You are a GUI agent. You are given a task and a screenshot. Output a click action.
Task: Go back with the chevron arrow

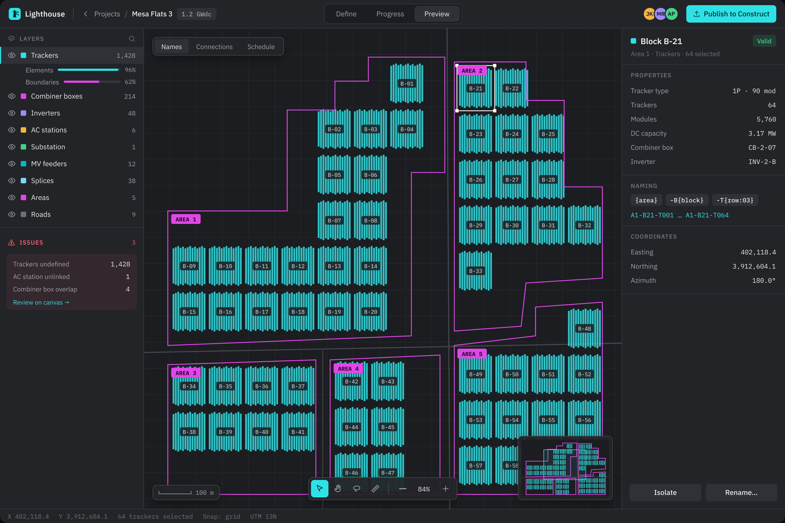(86, 14)
